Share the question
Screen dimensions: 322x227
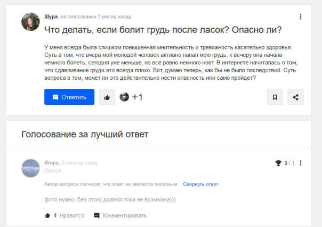295,97
